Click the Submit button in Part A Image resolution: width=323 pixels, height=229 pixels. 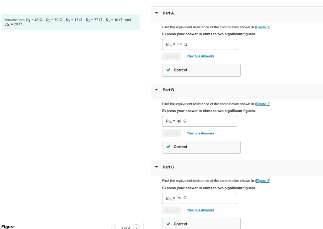(x=171, y=56)
